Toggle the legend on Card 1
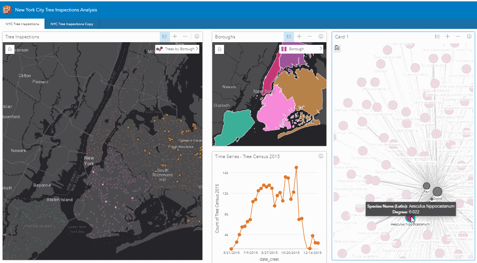Viewport: 477px width, 263px height. tap(437, 36)
